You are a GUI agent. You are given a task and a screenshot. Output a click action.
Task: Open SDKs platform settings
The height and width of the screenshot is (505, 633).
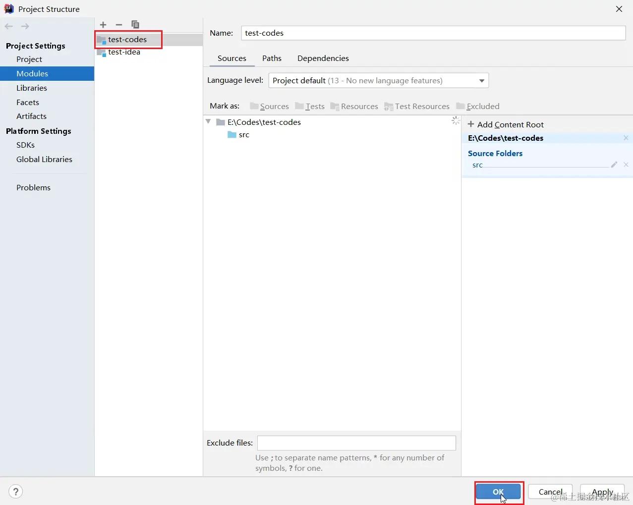[x=25, y=145]
